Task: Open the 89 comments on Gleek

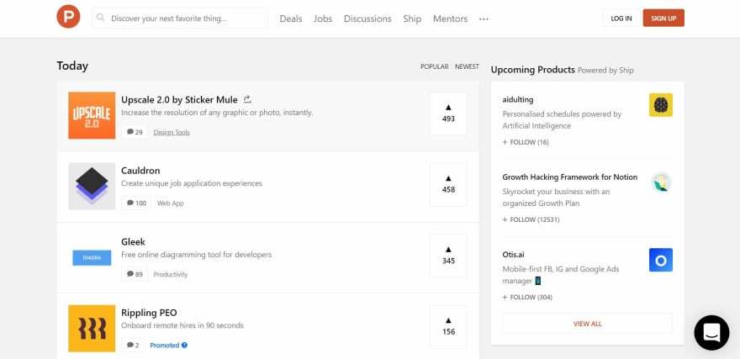Action: [x=135, y=274]
